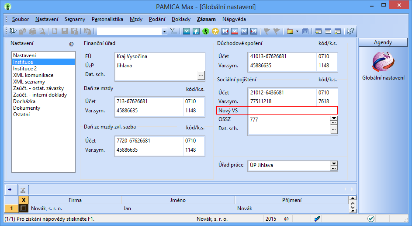Click the grayed copy records toolbar icon
This screenshot has height=226, width=412.
point(23,31)
